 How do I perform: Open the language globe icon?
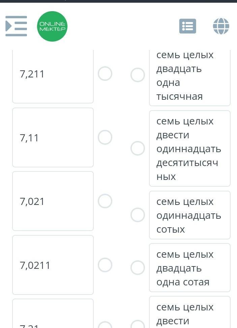tap(221, 26)
